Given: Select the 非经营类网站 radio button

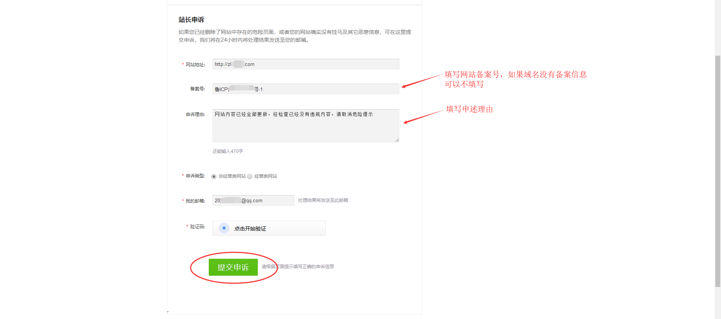Looking at the screenshot, I should 214,176.
